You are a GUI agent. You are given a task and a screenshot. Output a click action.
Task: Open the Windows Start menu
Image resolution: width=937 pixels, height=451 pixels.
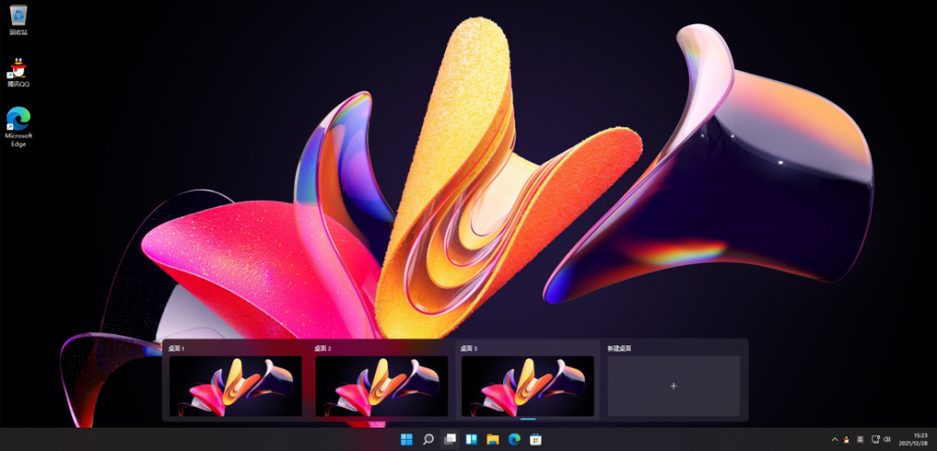[x=407, y=439]
